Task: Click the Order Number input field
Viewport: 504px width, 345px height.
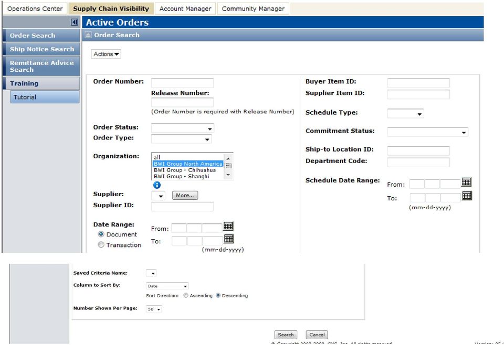Action: [x=182, y=83]
